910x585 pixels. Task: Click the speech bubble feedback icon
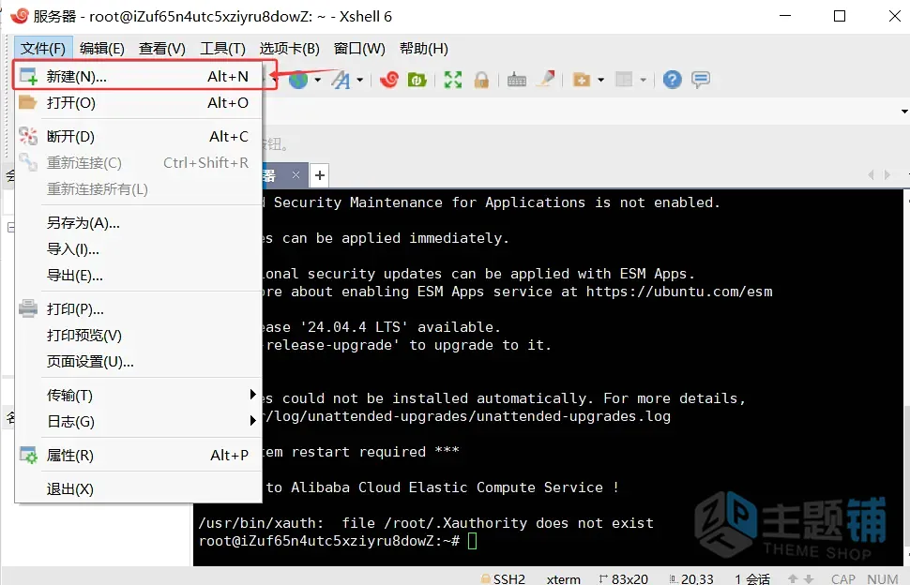pos(701,80)
